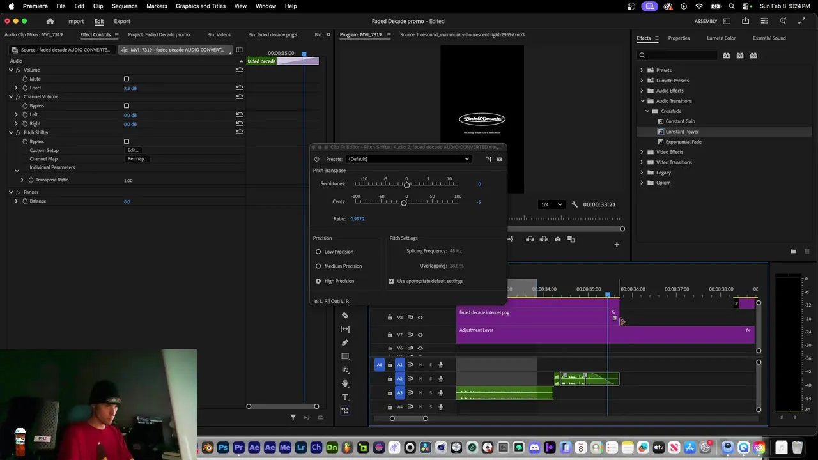This screenshot has height=460, width=818.
Task: Mute audio track A1
Action: [x=420, y=365]
